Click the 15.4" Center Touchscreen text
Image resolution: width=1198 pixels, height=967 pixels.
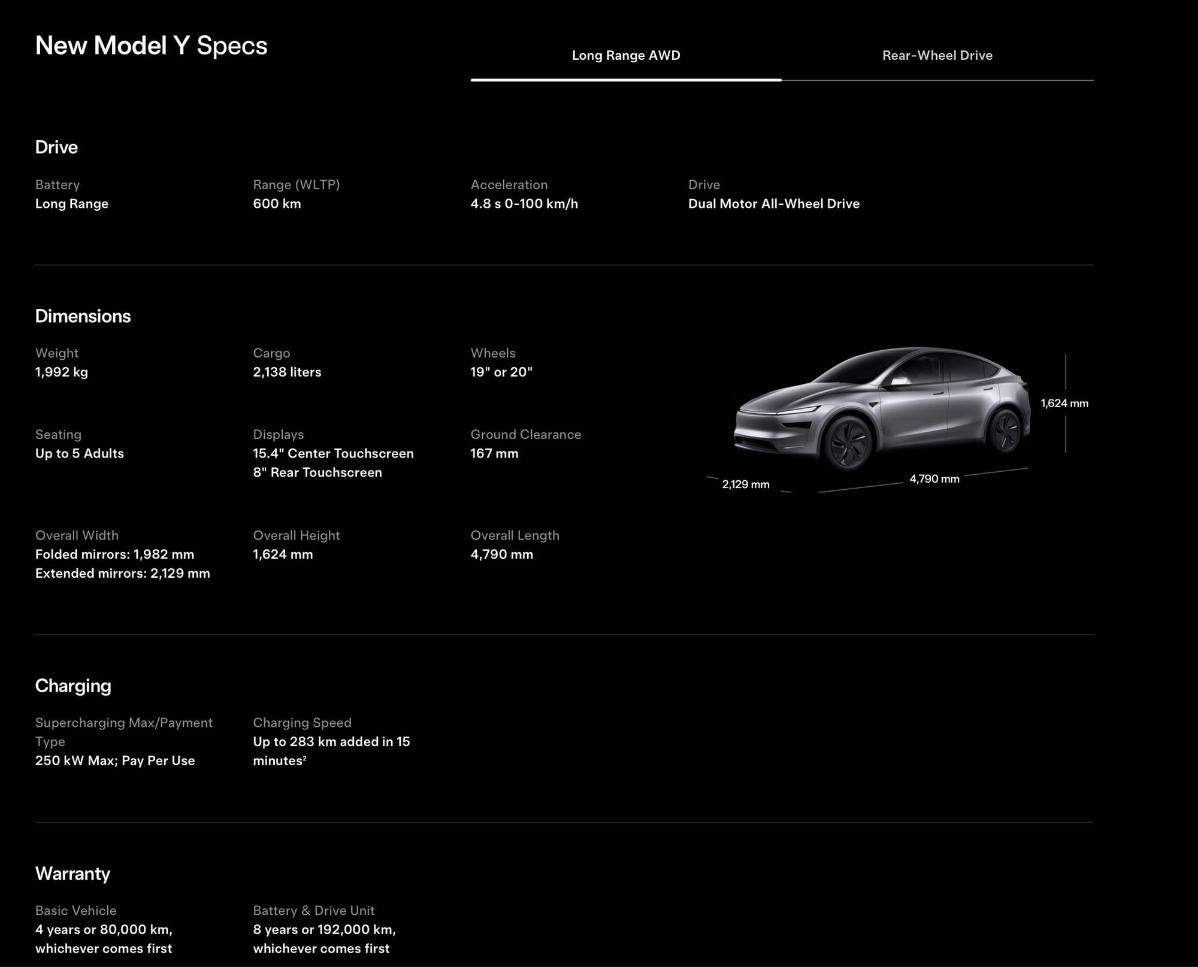333,453
